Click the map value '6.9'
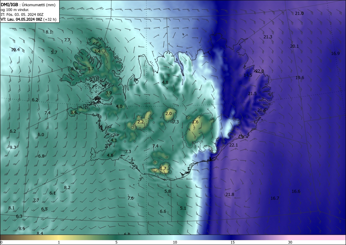Viewport: 346px width, 245px height. [74, 69]
